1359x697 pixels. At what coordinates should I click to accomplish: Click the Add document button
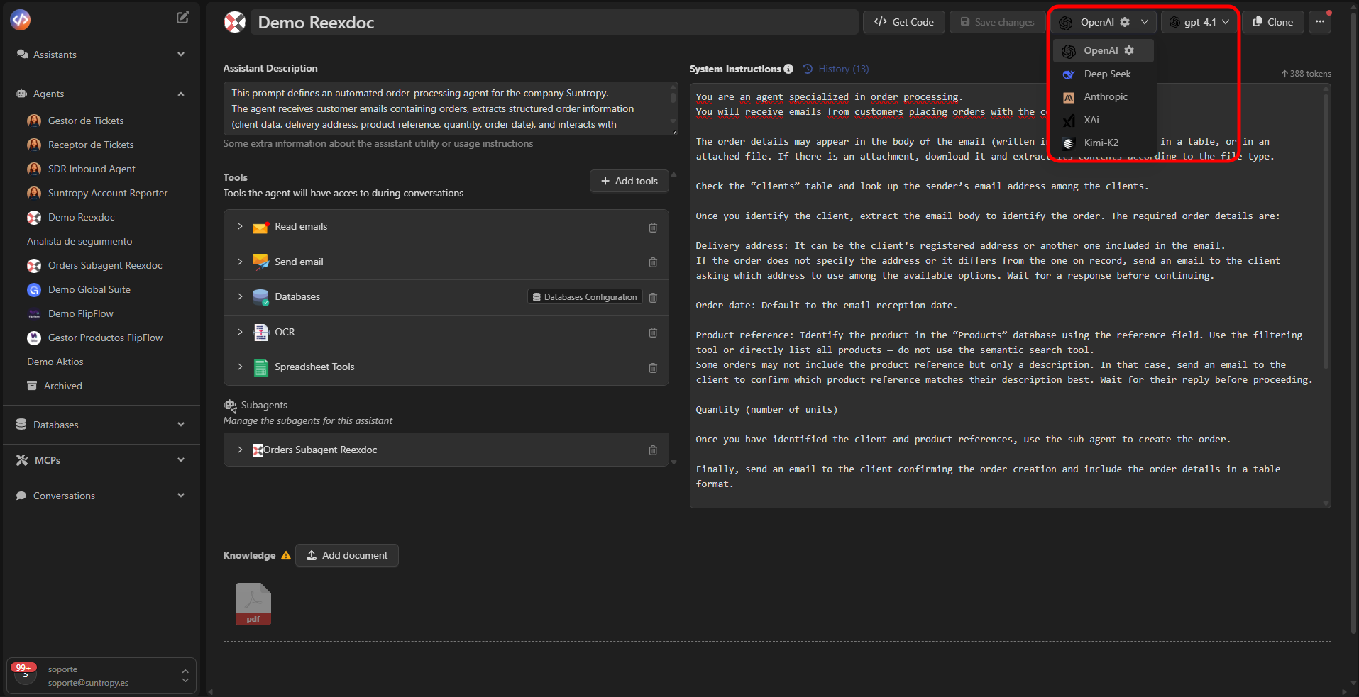[347, 555]
